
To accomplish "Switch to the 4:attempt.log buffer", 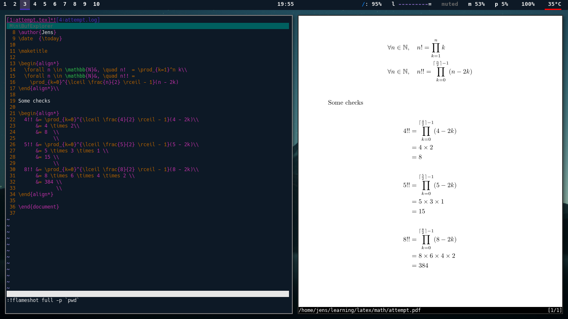I will click(x=78, y=20).
